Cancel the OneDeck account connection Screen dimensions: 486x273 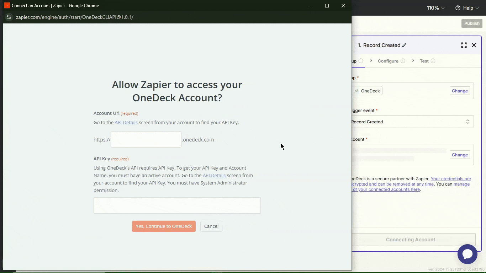211,226
